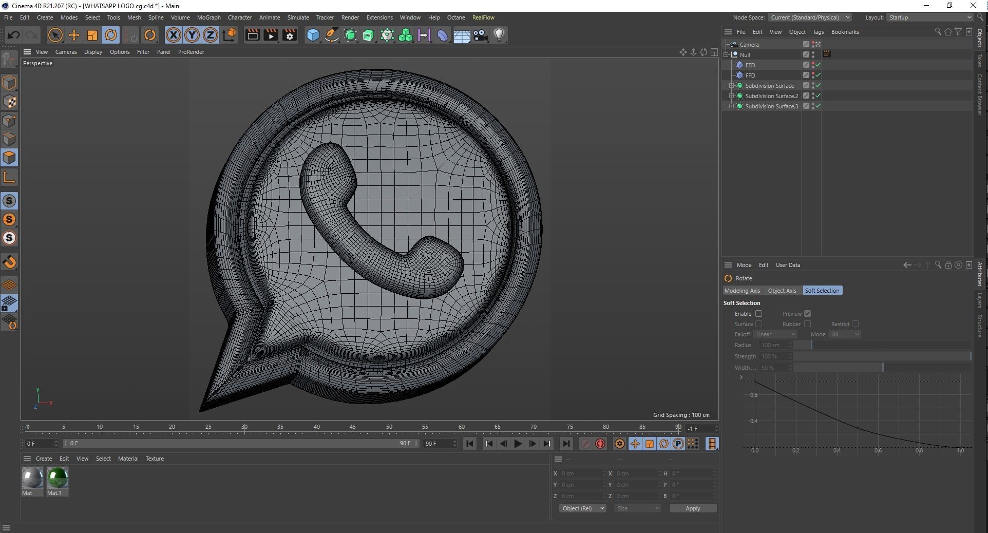The image size is (988, 533).
Task: Open the Size dropdown in coordinates
Action: [637, 508]
